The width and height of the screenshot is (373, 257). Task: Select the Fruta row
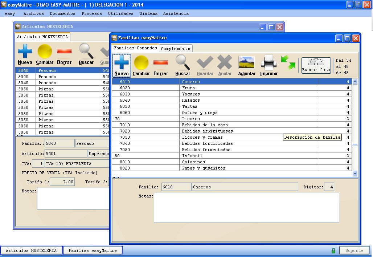[232, 88]
